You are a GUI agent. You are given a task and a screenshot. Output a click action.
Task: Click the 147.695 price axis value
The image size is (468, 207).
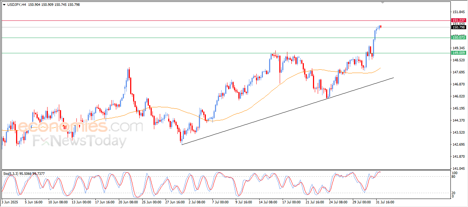click(459, 72)
